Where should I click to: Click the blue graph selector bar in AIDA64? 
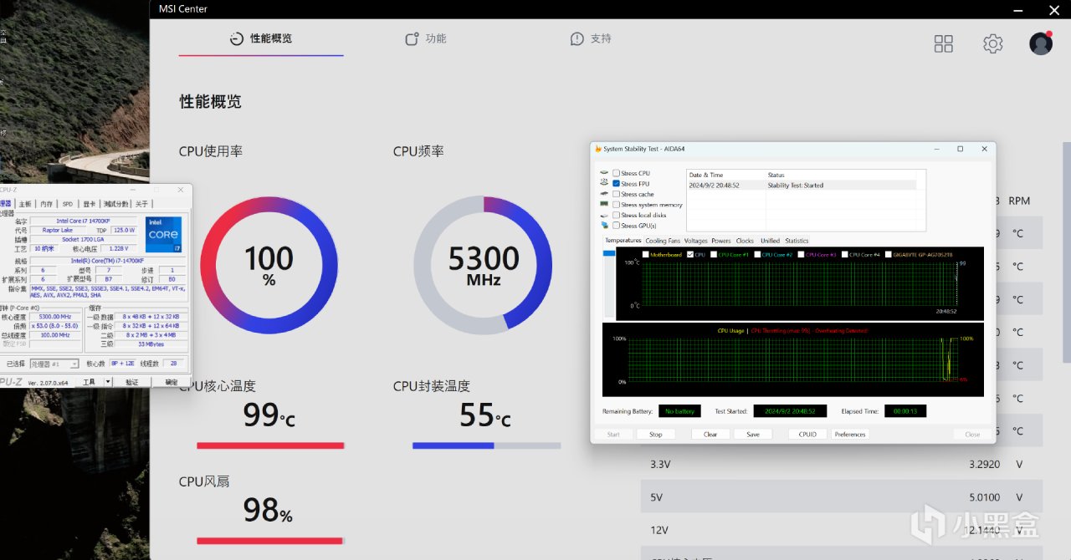(608, 254)
